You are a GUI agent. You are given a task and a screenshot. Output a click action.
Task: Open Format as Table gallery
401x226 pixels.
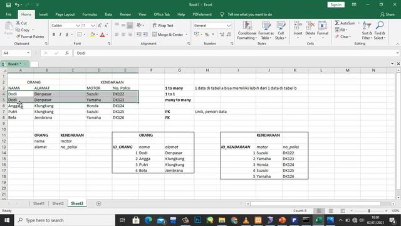(x=266, y=31)
